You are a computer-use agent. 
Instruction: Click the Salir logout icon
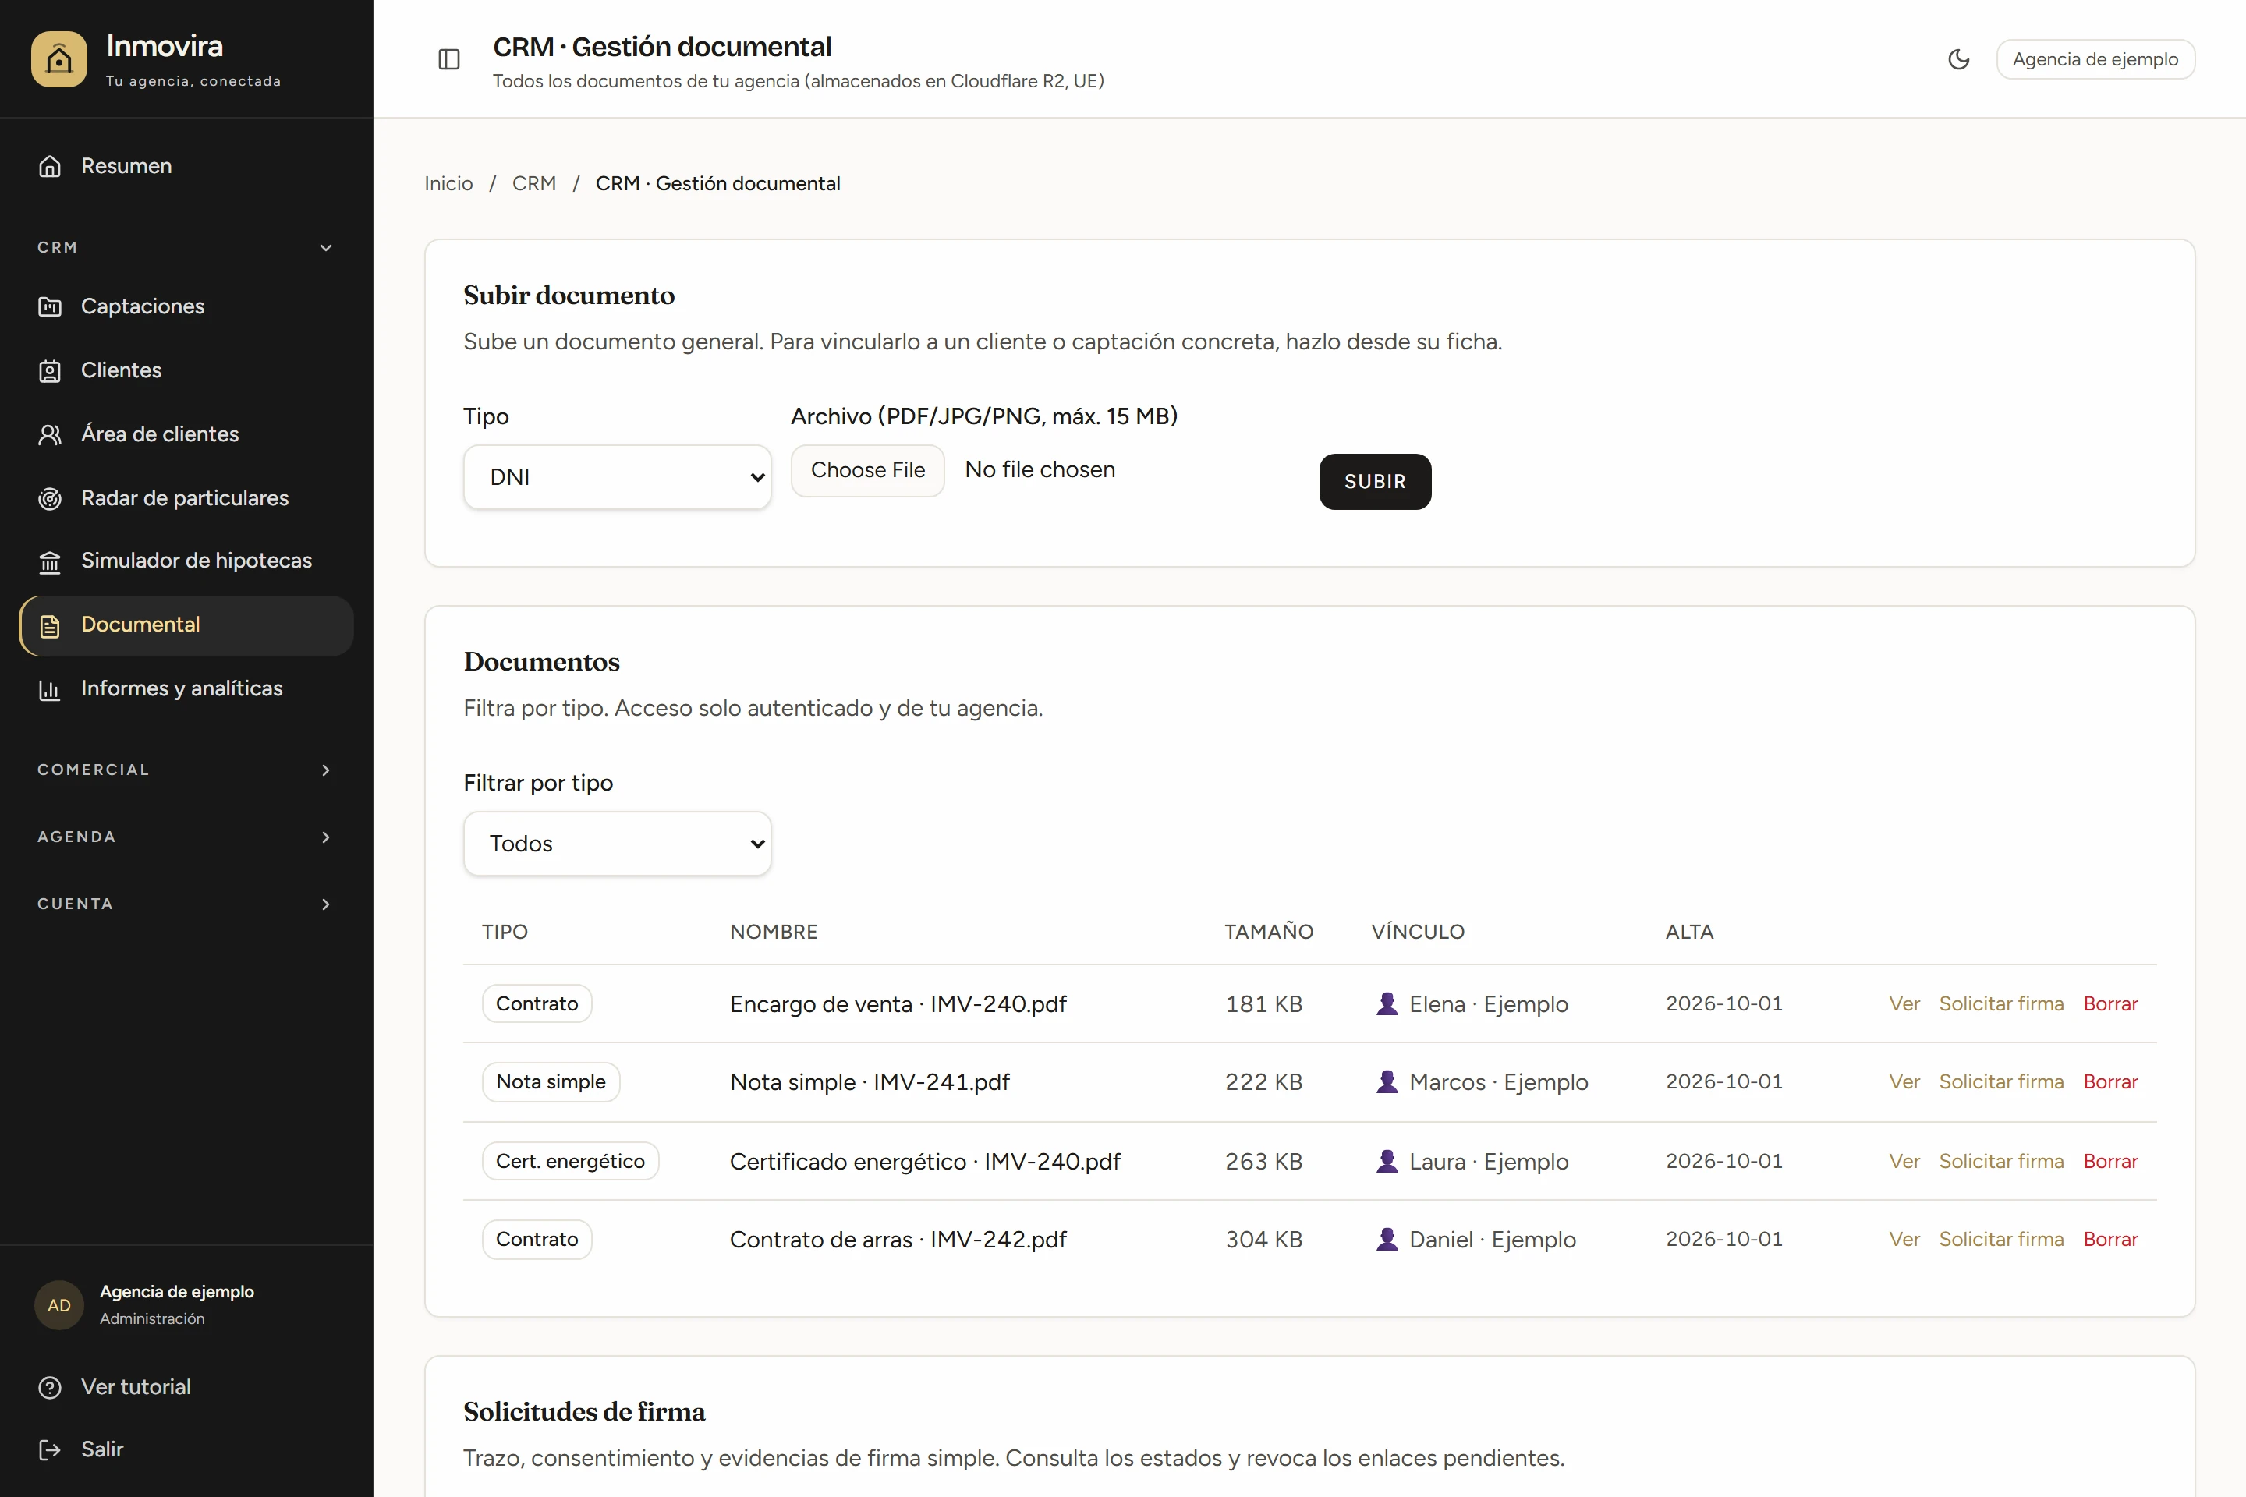pyautogui.click(x=50, y=1450)
